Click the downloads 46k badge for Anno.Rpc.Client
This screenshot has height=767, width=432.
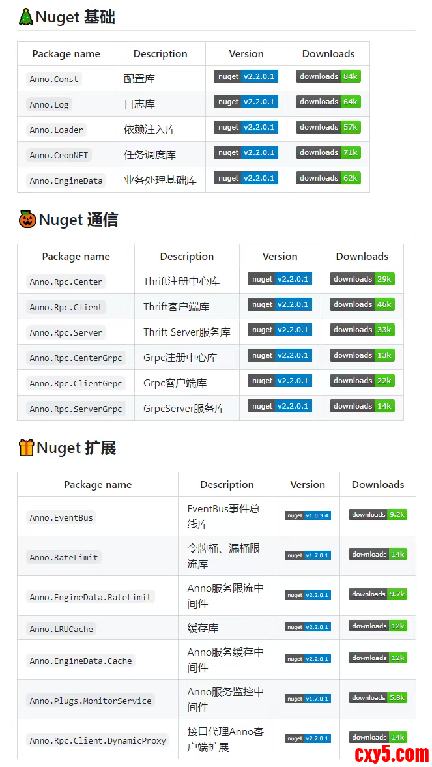[x=362, y=305]
